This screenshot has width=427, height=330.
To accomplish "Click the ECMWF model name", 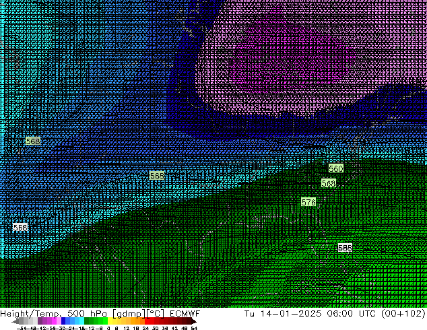I will click(x=185, y=313).
